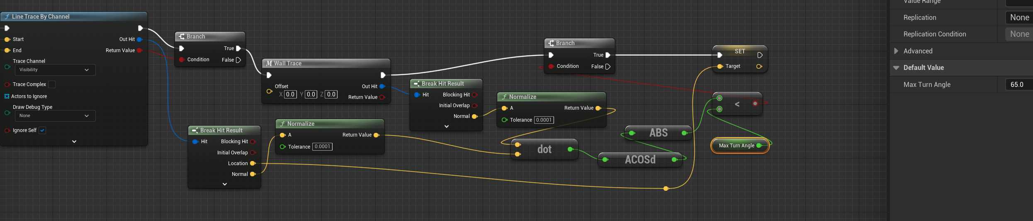The image size is (1033, 221).
Task: Click upper Break Hit Result Initial Overlap pin
Action: click(x=475, y=106)
